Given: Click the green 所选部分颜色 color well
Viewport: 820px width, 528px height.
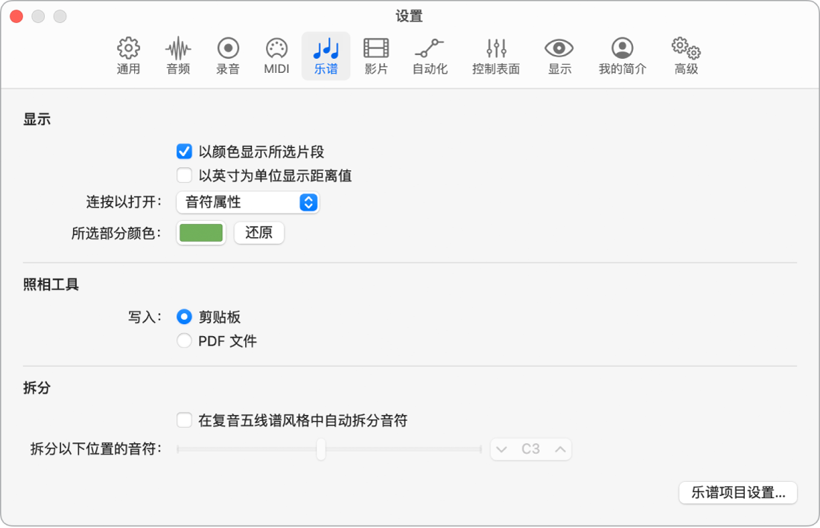Looking at the screenshot, I should (201, 233).
